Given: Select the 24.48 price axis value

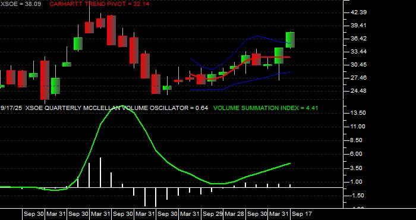Looking at the screenshot, I should click(x=358, y=91).
